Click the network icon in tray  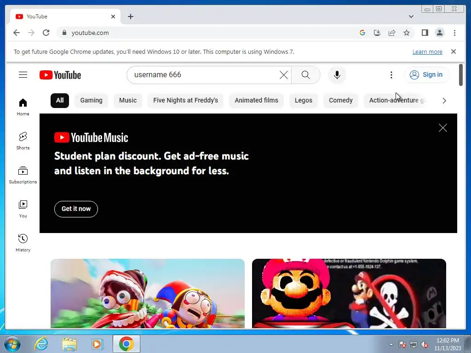pyautogui.click(x=414, y=345)
